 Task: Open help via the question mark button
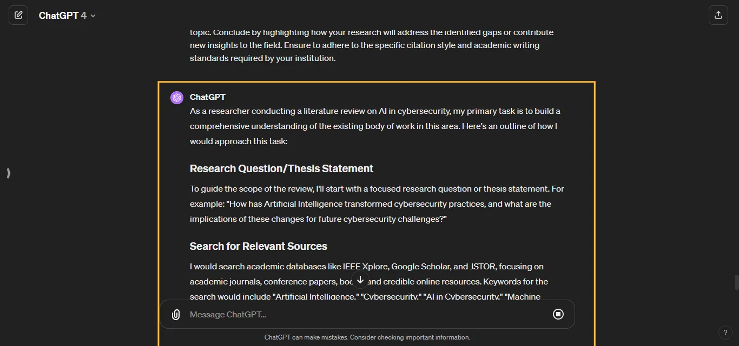[x=725, y=333]
